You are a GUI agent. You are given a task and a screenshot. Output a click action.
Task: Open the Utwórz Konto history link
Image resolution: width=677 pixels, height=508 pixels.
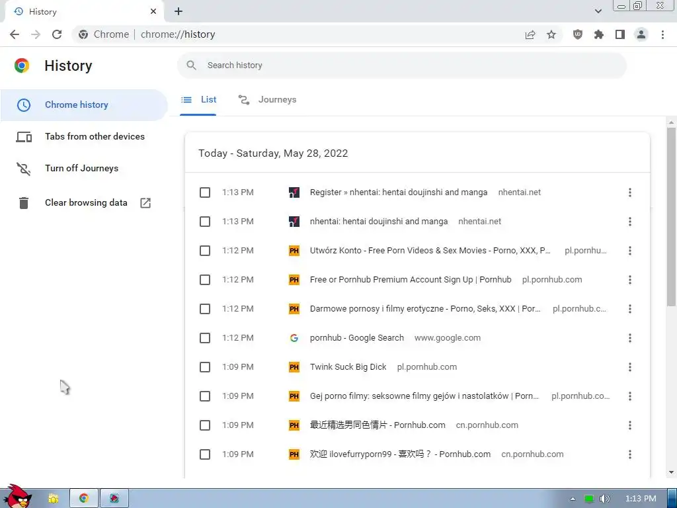point(430,251)
